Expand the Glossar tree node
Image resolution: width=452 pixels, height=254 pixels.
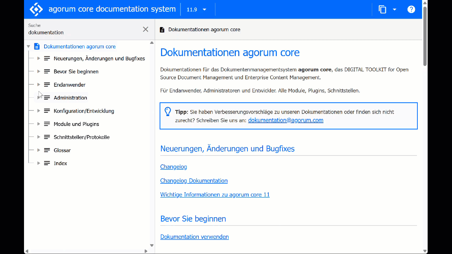(x=38, y=150)
